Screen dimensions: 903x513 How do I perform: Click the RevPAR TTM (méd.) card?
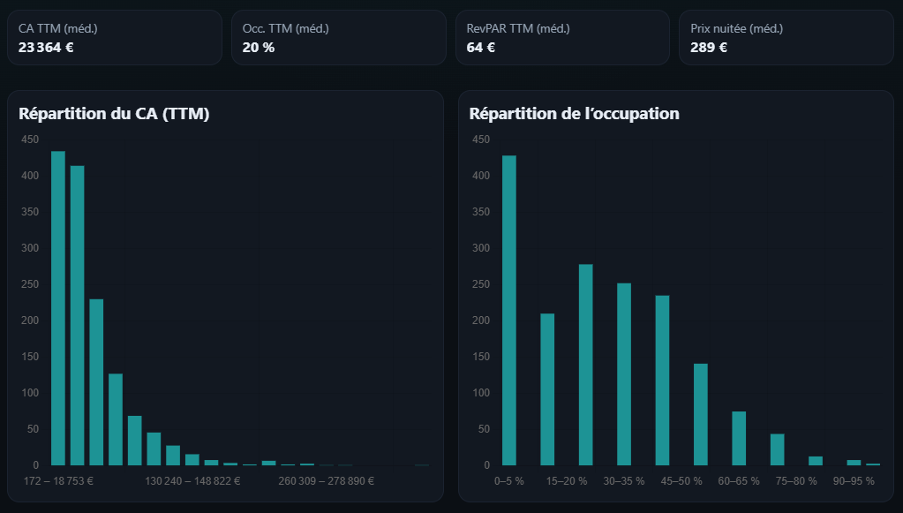pos(562,37)
